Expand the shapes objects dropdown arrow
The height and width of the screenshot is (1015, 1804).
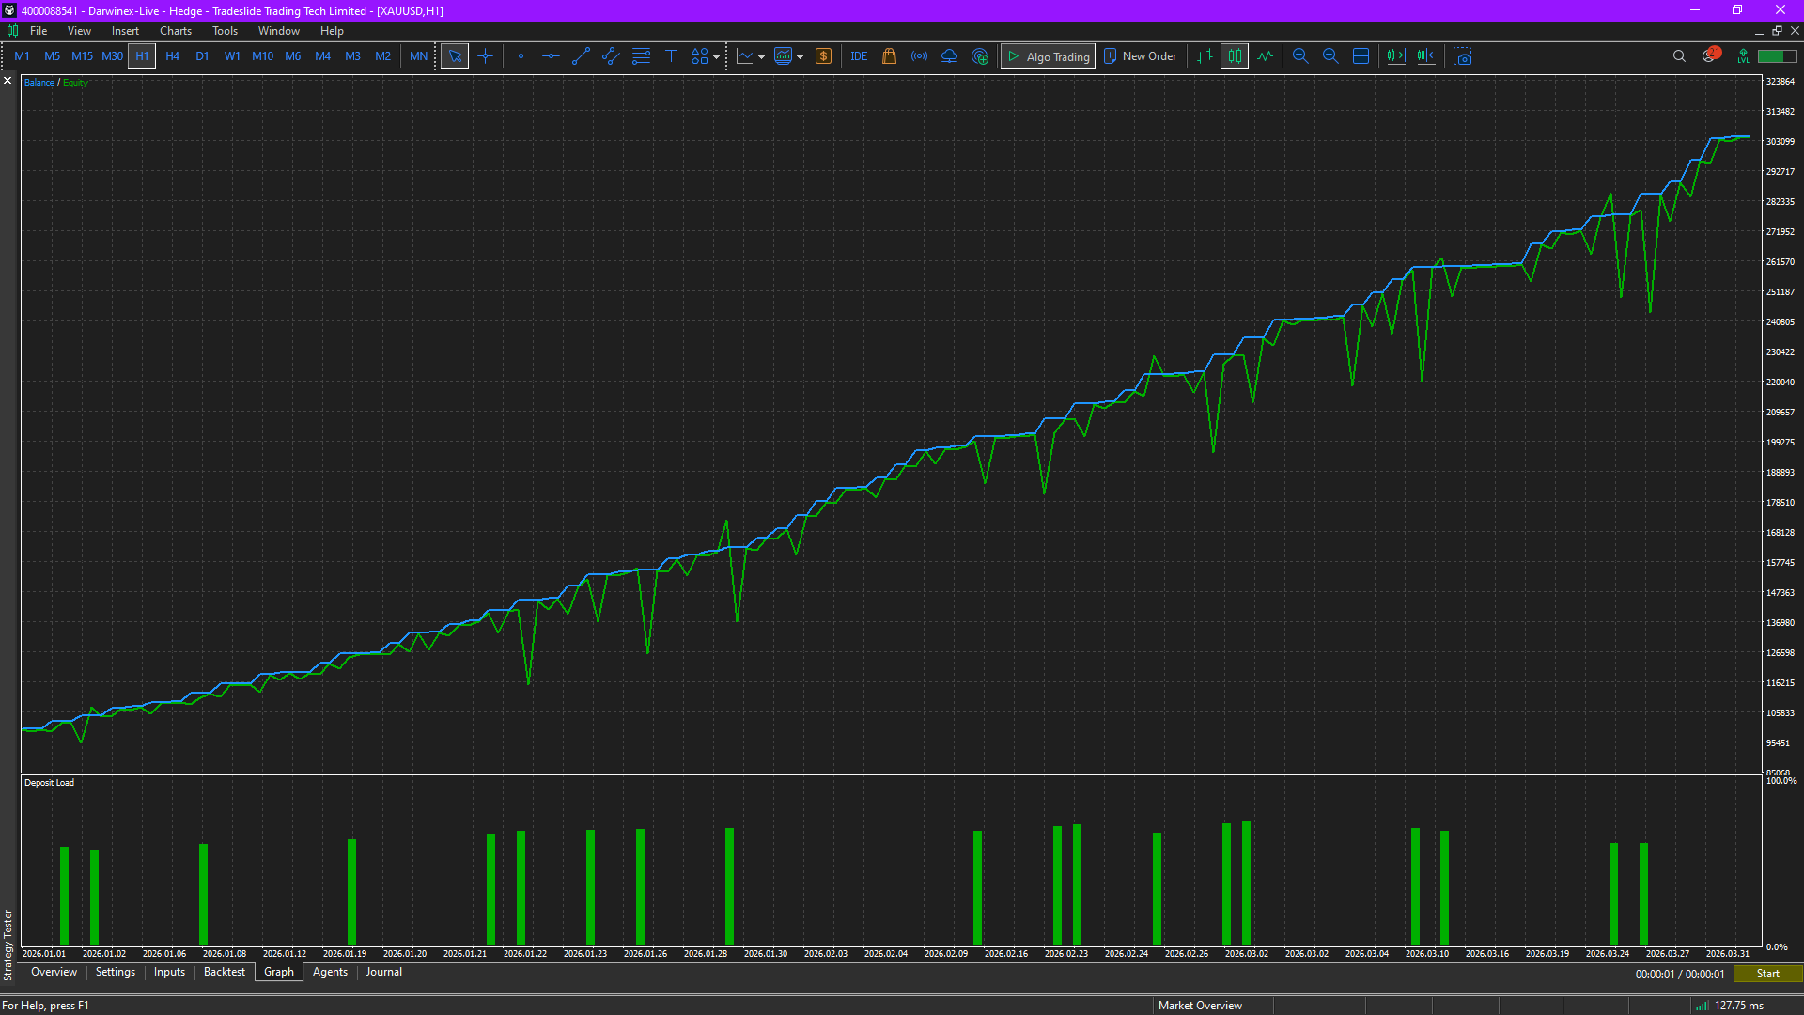[x=717, y=56]
